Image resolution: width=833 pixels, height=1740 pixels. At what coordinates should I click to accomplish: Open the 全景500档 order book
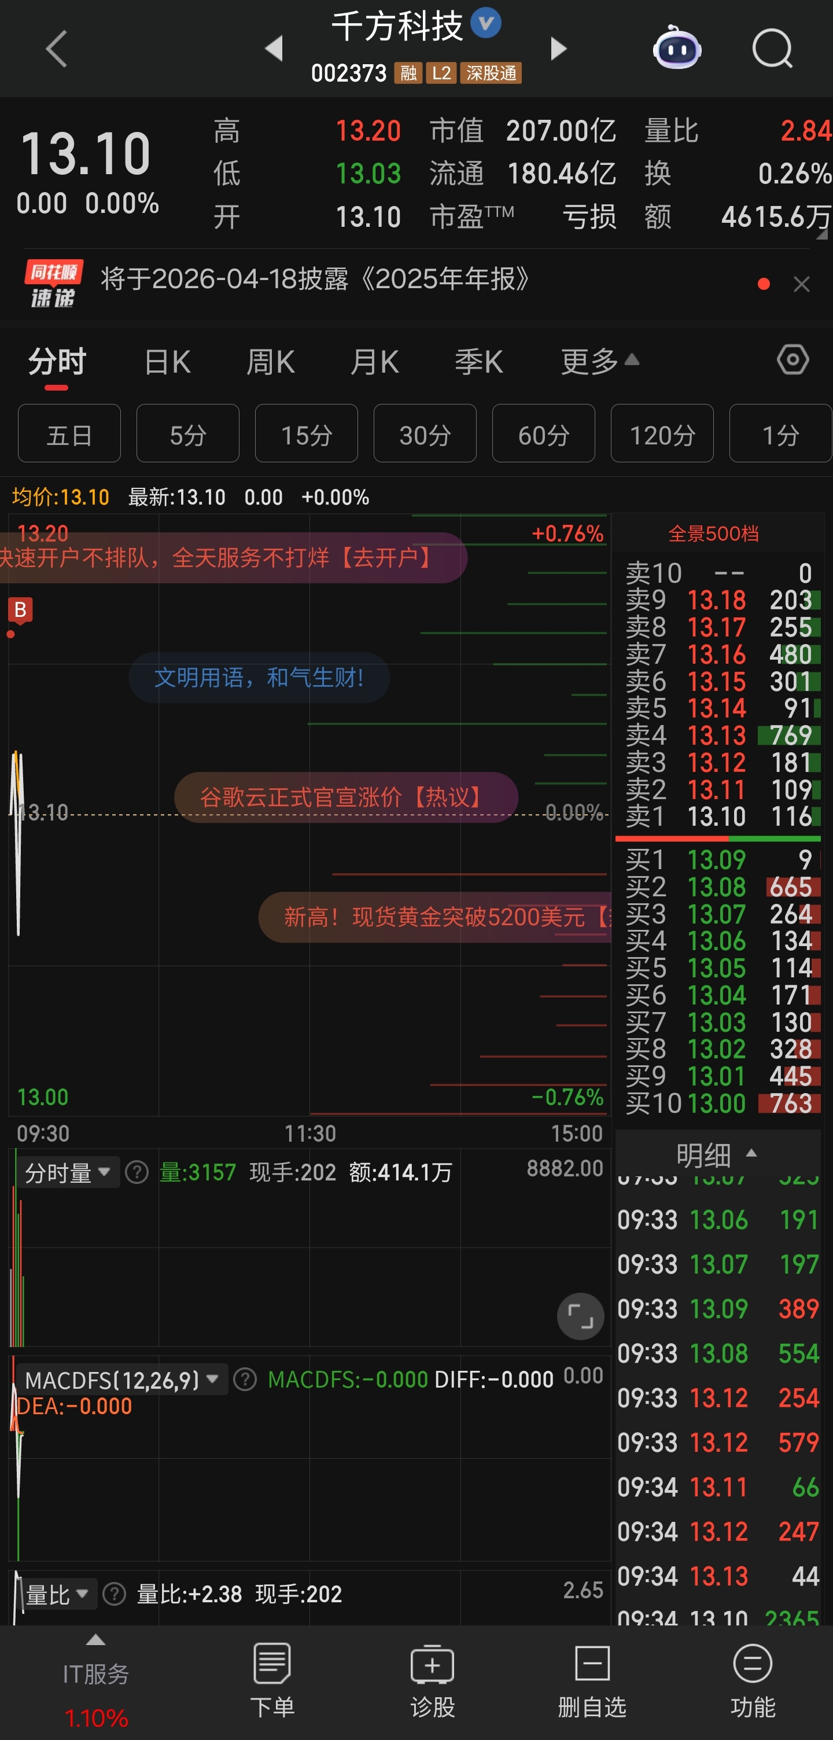[x=713, y=534]
